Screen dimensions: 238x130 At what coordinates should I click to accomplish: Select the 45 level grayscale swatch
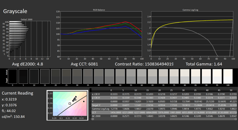pyautogui.click(x=110, y=76)
